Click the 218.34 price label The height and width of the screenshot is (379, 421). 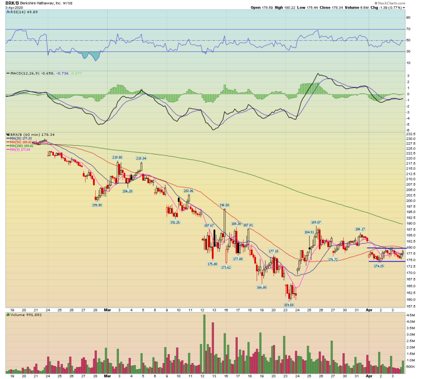coord(141,158)
